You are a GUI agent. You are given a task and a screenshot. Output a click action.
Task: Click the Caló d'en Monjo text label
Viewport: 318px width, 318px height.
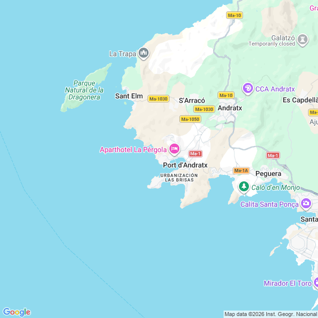tap(276, 187)
